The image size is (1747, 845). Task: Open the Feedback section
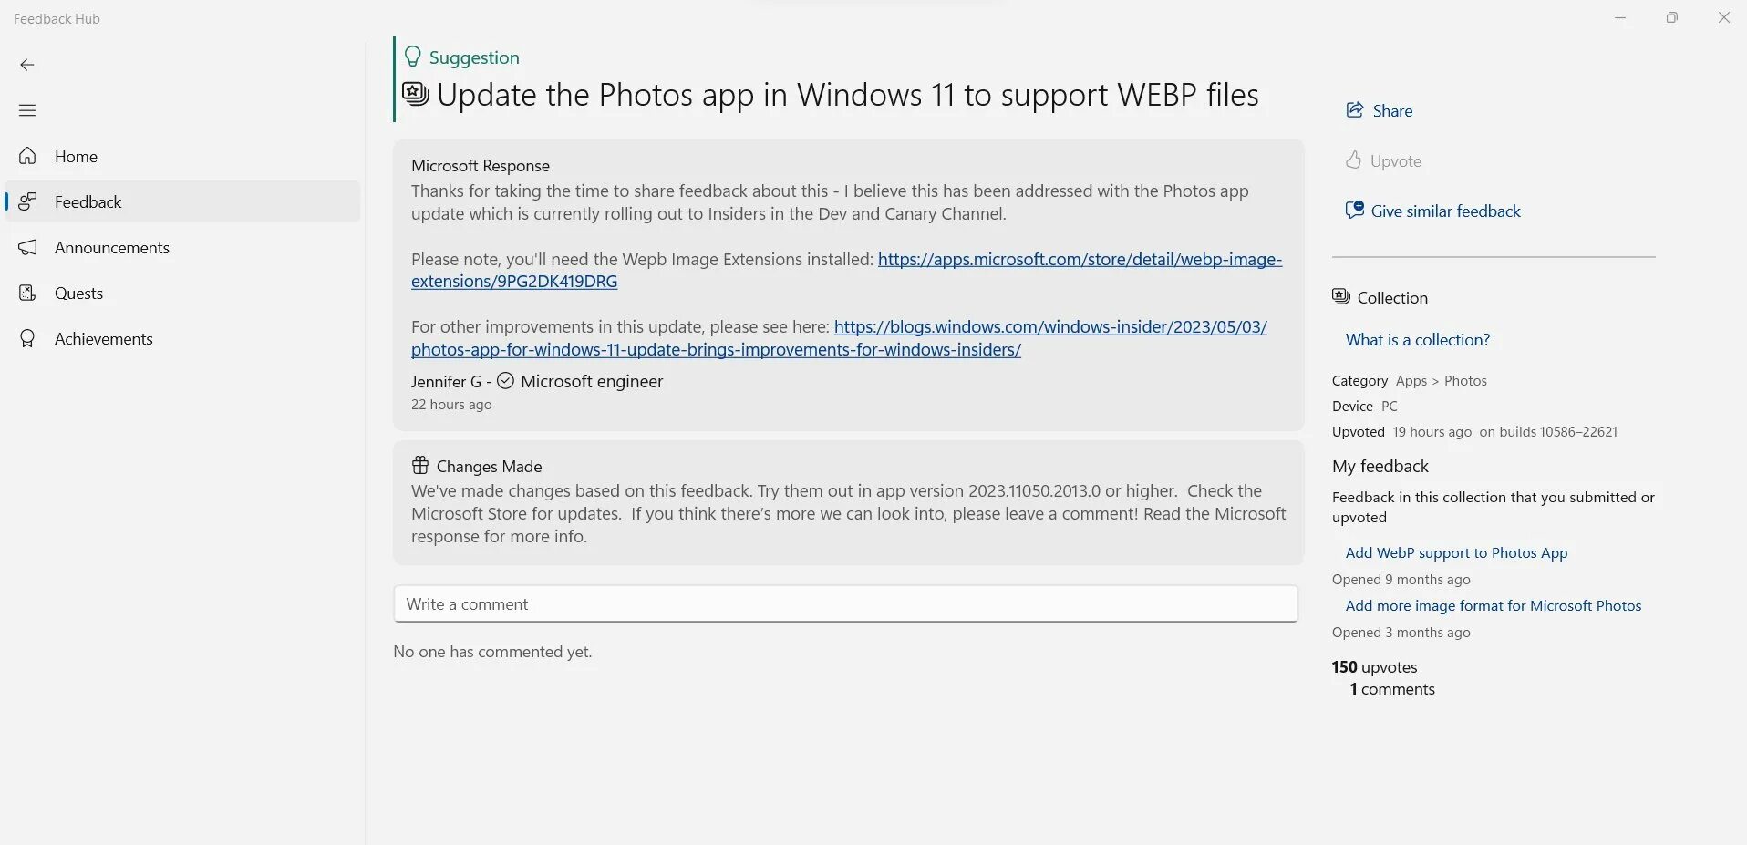pos(88,201)
